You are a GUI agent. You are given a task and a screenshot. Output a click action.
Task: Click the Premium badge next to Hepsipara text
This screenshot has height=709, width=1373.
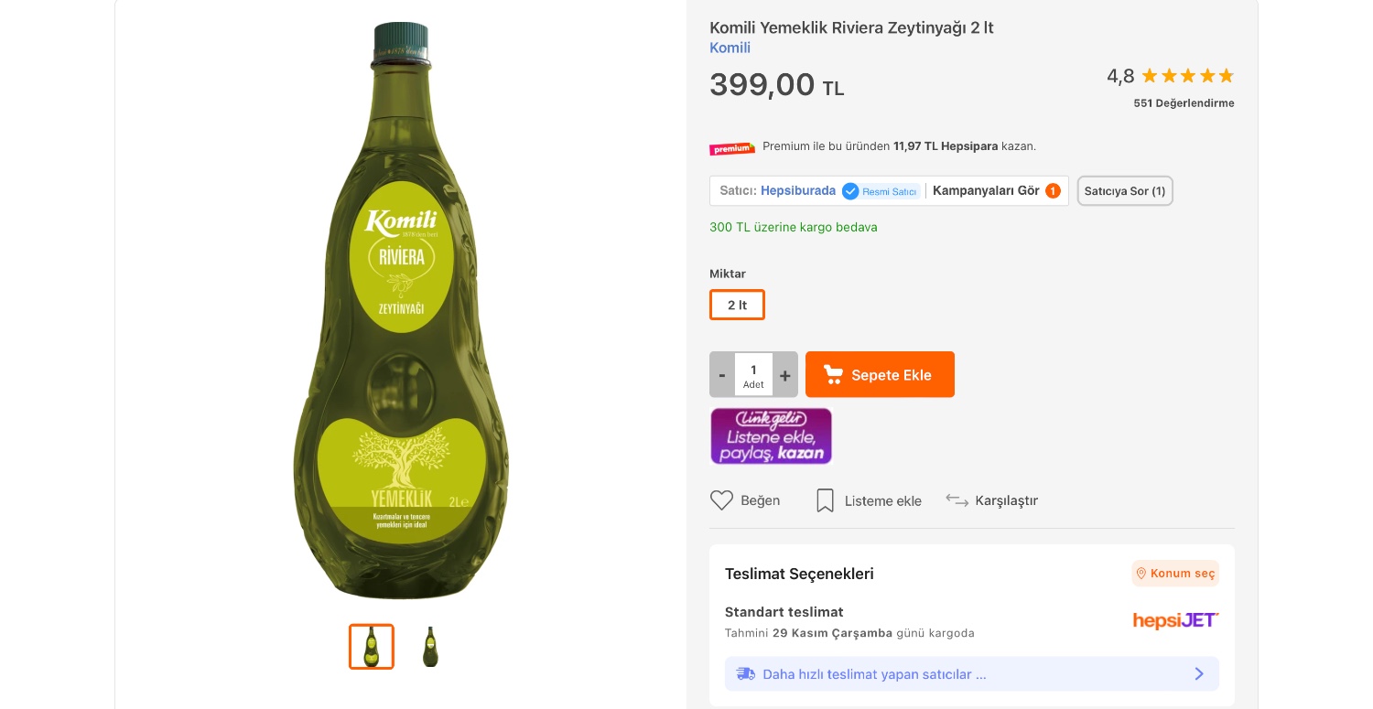pos(732,147)
